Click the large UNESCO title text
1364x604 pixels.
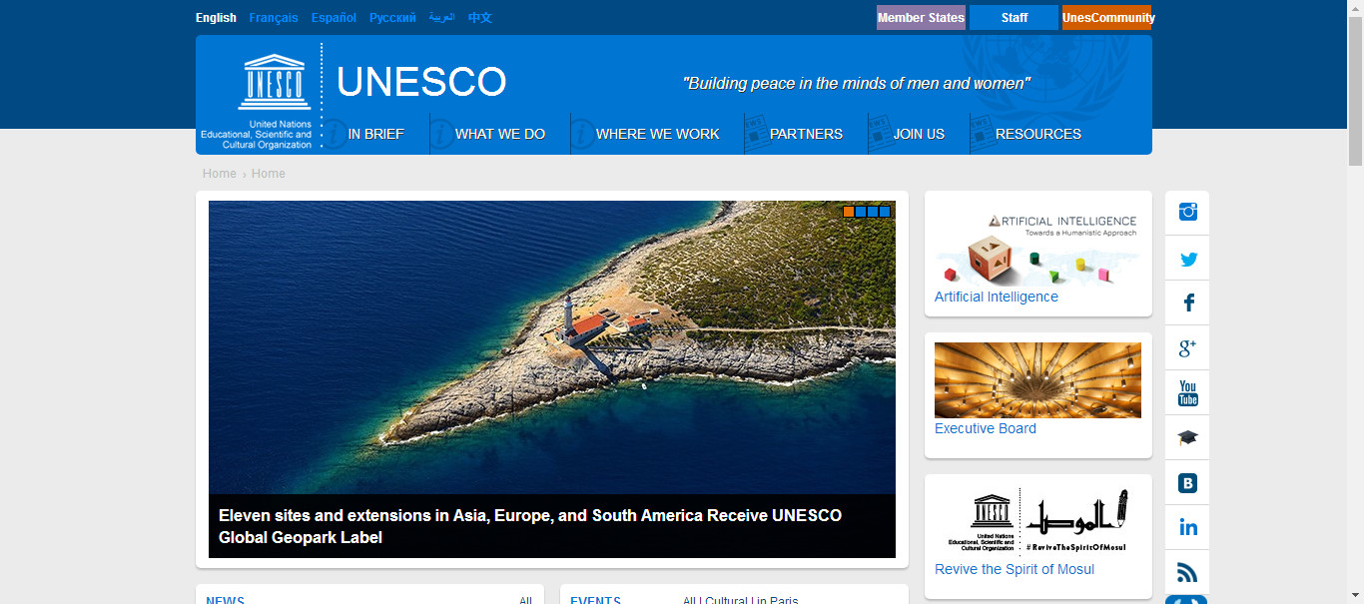[x=421, y=82]
